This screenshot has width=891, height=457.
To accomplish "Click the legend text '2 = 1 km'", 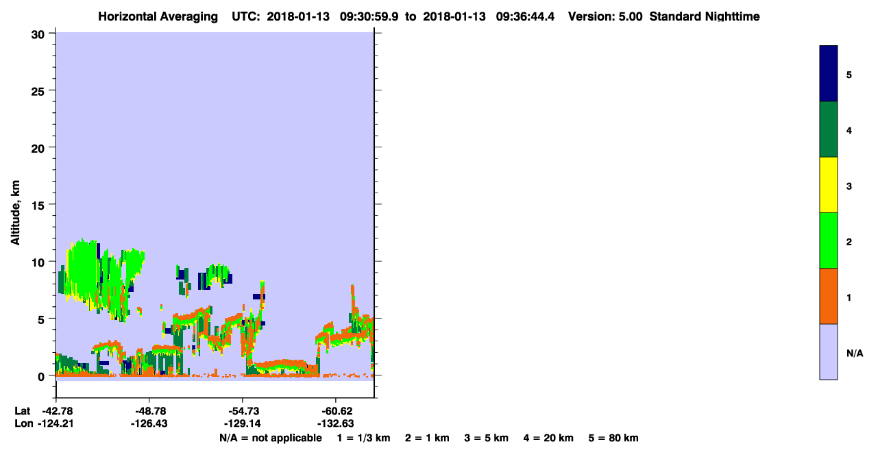I will (x=427, y=438).
